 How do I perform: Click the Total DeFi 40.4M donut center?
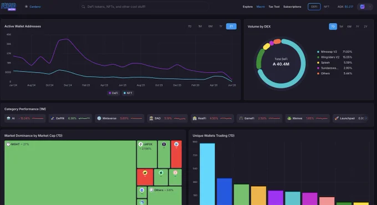281,62
